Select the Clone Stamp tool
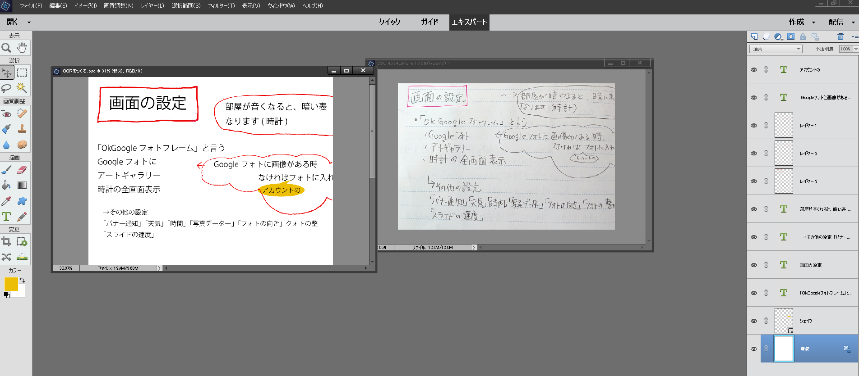 click(22, 129)
